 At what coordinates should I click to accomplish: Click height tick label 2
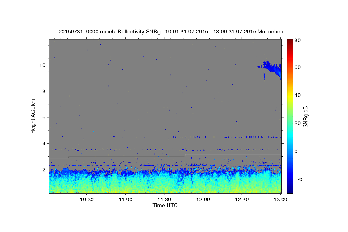point(44,170)
